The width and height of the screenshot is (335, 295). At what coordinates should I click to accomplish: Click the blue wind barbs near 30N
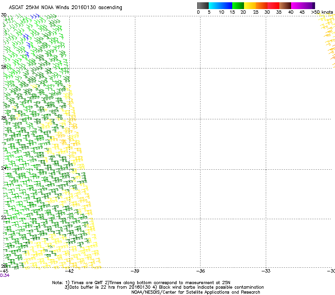[35, 16]
